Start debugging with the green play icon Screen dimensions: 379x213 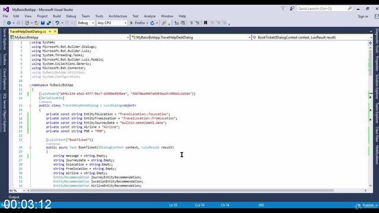[x=131, y=23]
